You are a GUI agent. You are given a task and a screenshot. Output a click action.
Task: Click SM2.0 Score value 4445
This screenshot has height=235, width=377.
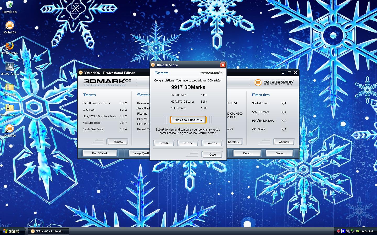click(x=204, y=95)
